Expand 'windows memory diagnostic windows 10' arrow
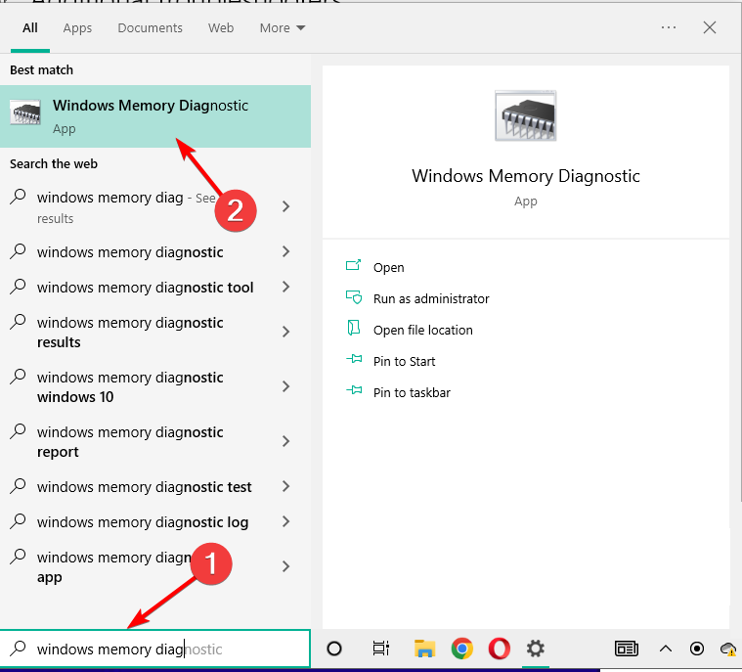This screenshot has width=742, height=672. 285,386
